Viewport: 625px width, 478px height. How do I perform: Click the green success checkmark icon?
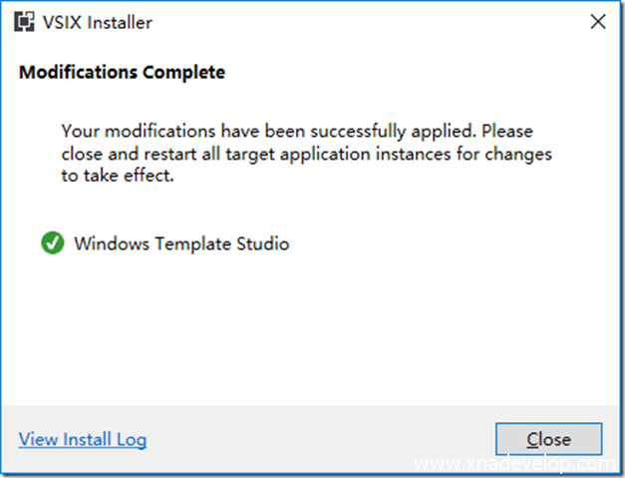pyautogui.click(x=52, y=242)
